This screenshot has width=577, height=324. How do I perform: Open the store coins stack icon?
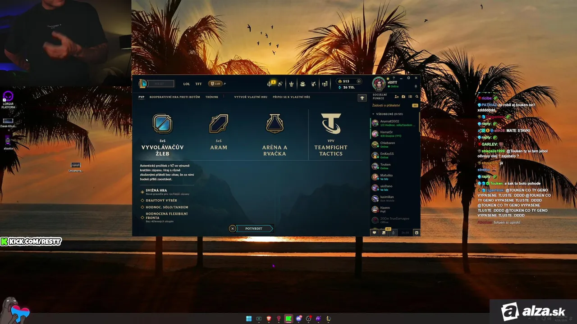325,84
